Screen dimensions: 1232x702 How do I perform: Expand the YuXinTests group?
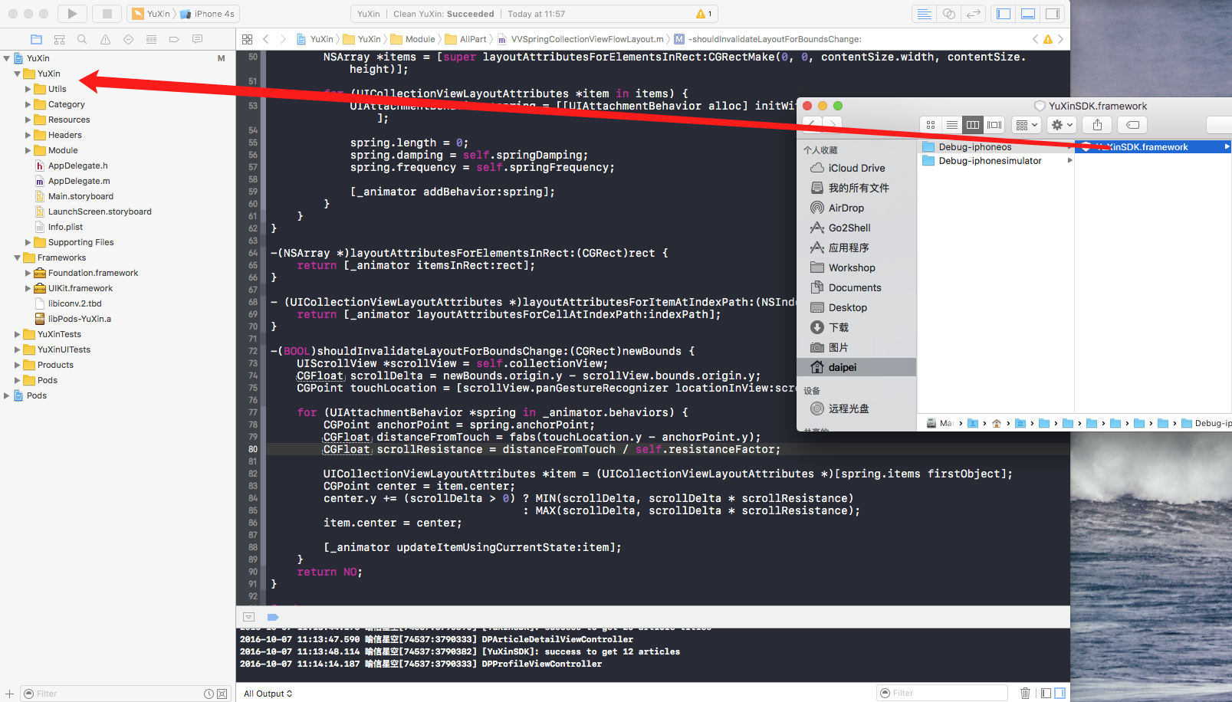tap(18, 334)
